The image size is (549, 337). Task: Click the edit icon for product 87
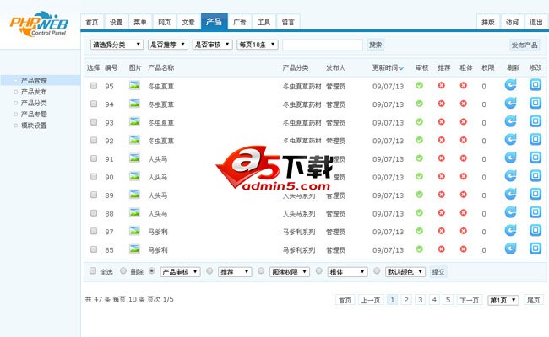click(x=535, y=230)
